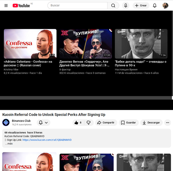Dislike the video with thumbs down
The height and width of the screenshot is (171, 173).
(x=89, y=123)
